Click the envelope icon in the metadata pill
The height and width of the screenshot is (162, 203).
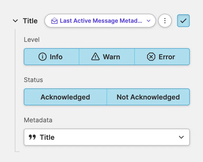tap(54, 21)
